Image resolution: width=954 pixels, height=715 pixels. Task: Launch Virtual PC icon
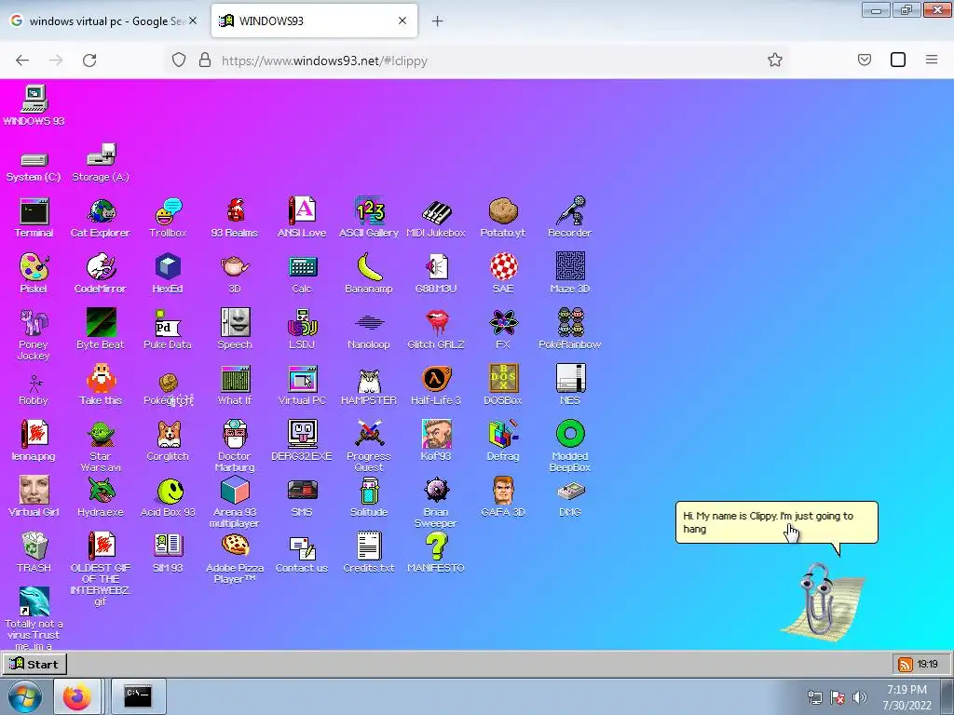pyautogui.click(x=302, y=379)
